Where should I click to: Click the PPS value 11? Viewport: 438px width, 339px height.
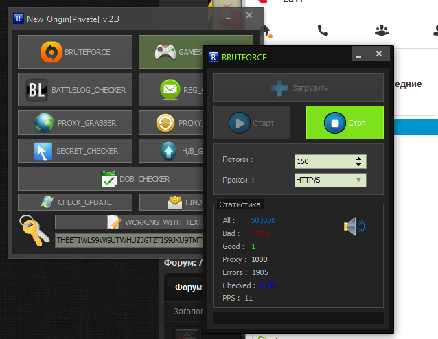[249, 298]
